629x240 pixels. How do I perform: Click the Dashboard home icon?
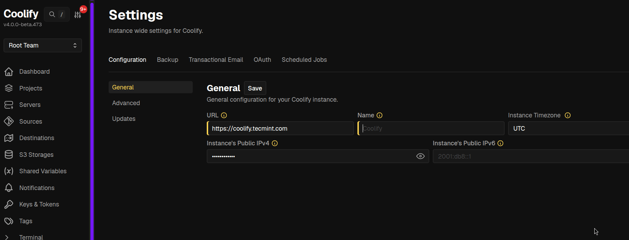click(x=9, y=72)
